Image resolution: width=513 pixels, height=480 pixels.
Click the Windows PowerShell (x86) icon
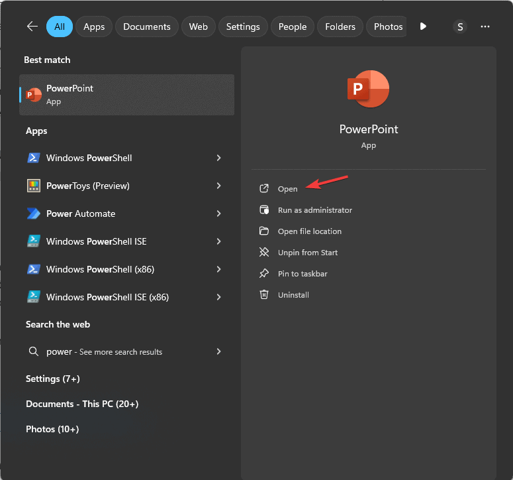click(33, 269)
